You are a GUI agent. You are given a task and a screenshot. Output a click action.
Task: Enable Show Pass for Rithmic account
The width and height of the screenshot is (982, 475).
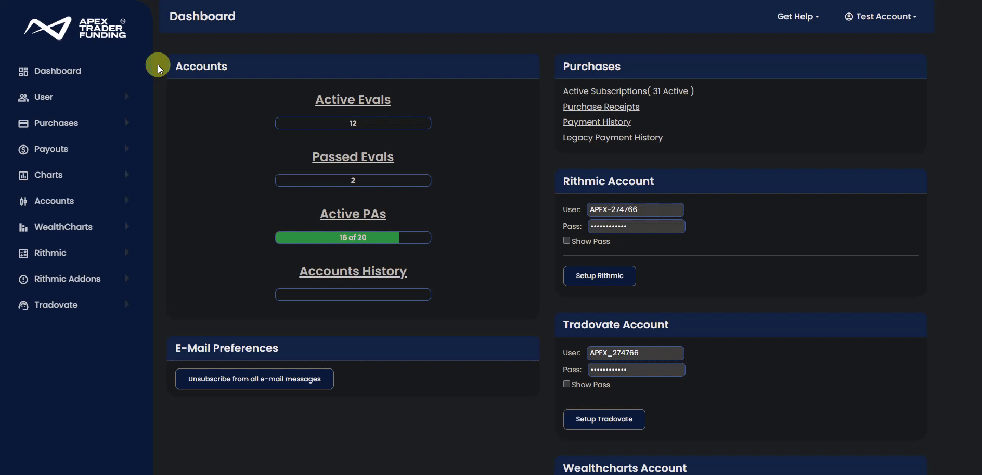click(566, 241)
